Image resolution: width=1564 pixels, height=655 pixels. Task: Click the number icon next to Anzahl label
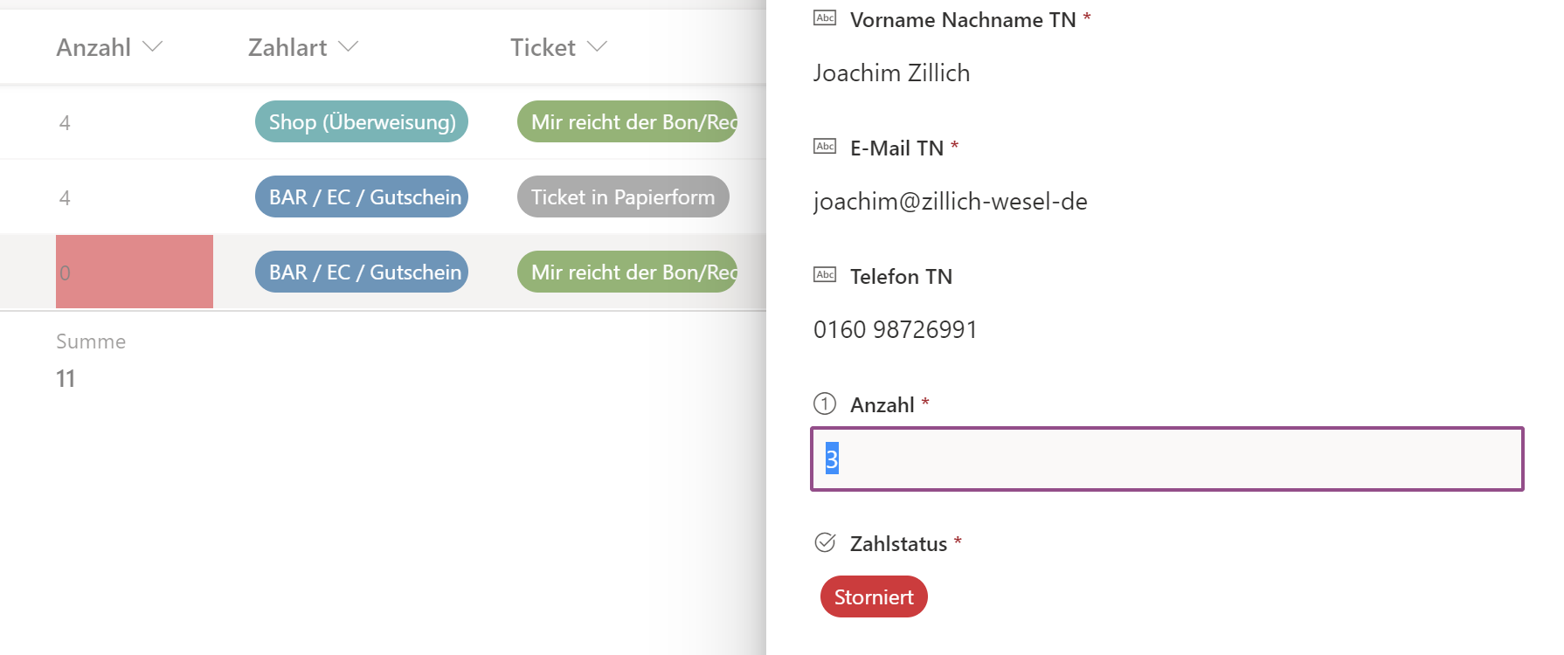tap(824, 403)
